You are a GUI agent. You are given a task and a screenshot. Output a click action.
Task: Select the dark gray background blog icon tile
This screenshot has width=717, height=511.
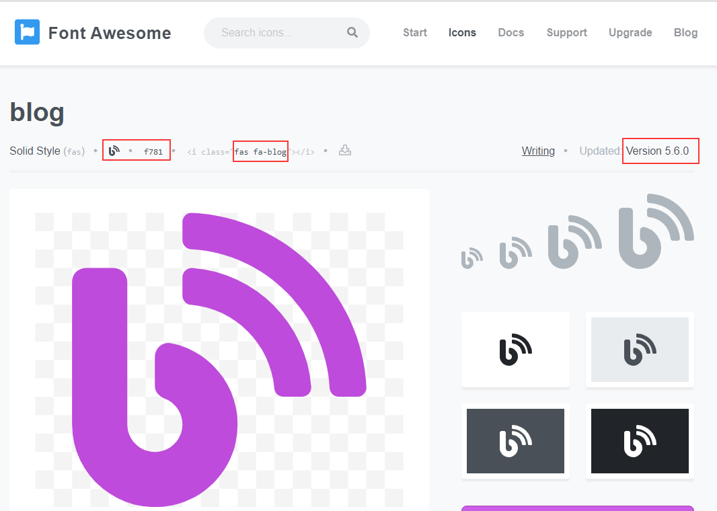(x=515, y=441)
